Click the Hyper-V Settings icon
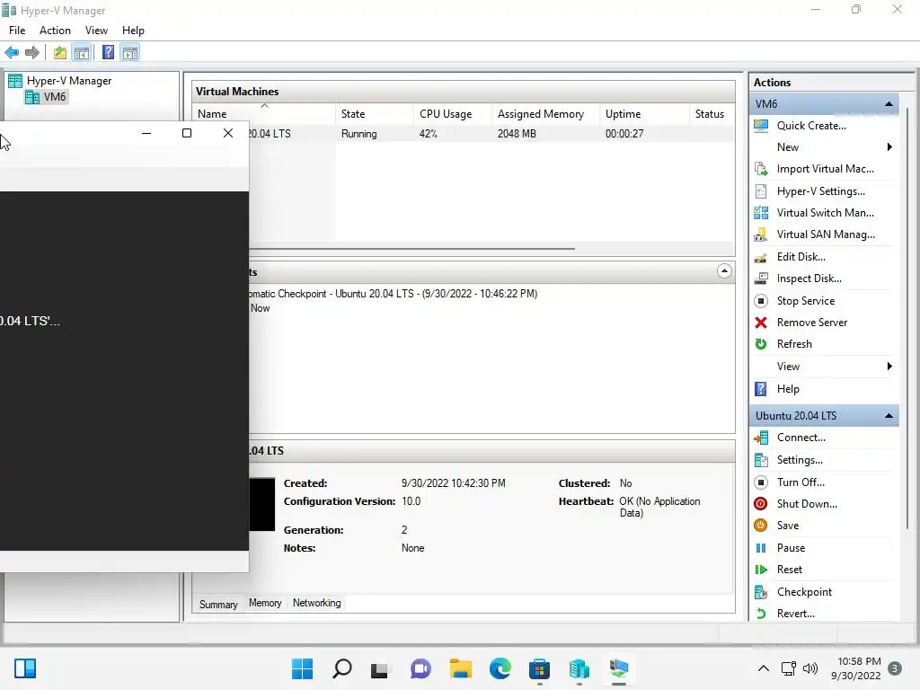The image size is (920, 690). 761,191
